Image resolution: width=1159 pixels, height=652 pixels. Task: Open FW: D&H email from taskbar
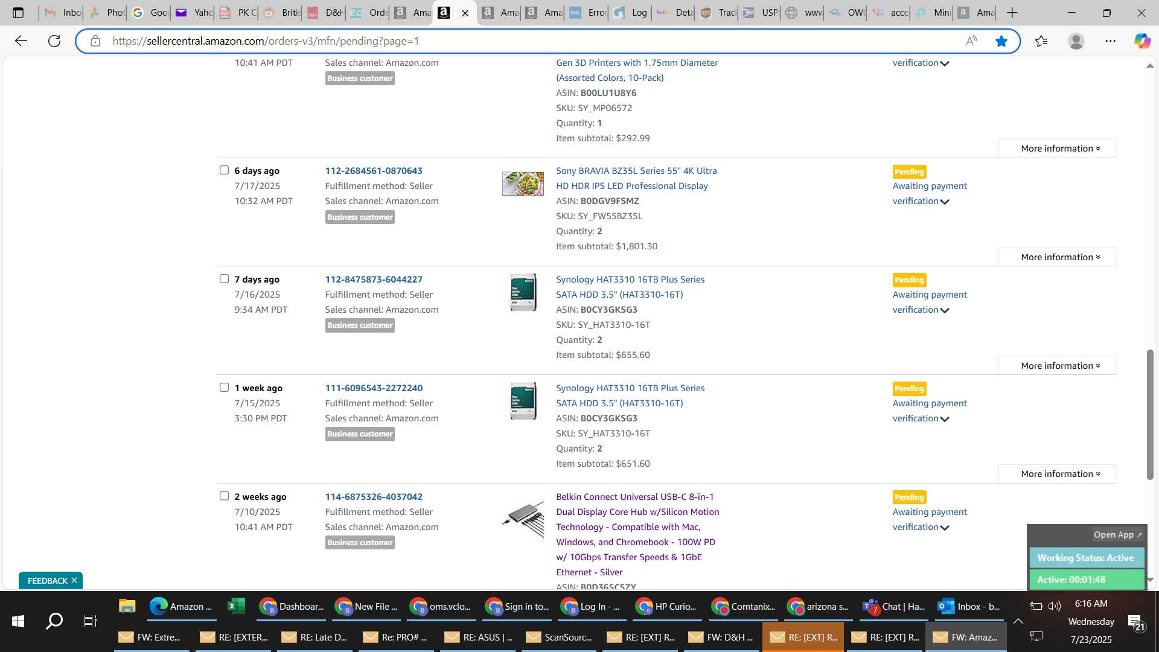[721, 637]
